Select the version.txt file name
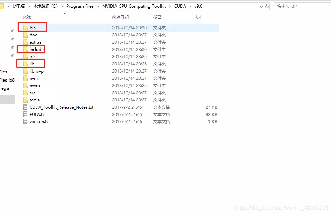Screen dimensions: 331x214 40,122
